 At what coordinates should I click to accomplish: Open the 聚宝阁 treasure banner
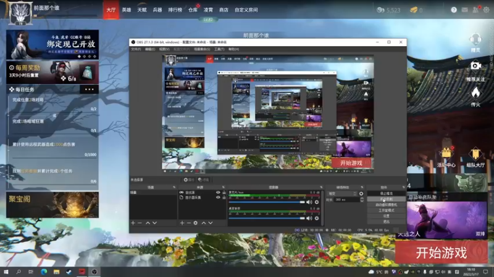[52, 205]
